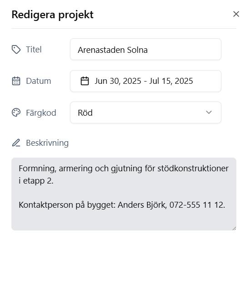Click the description textarea resize handle
The width and height of the screenshot is (250, 297).
pyautogui.click(x=234, y=228)
